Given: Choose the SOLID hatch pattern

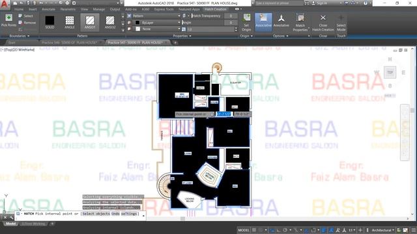Looking at the screenshot, I should 50,22.
